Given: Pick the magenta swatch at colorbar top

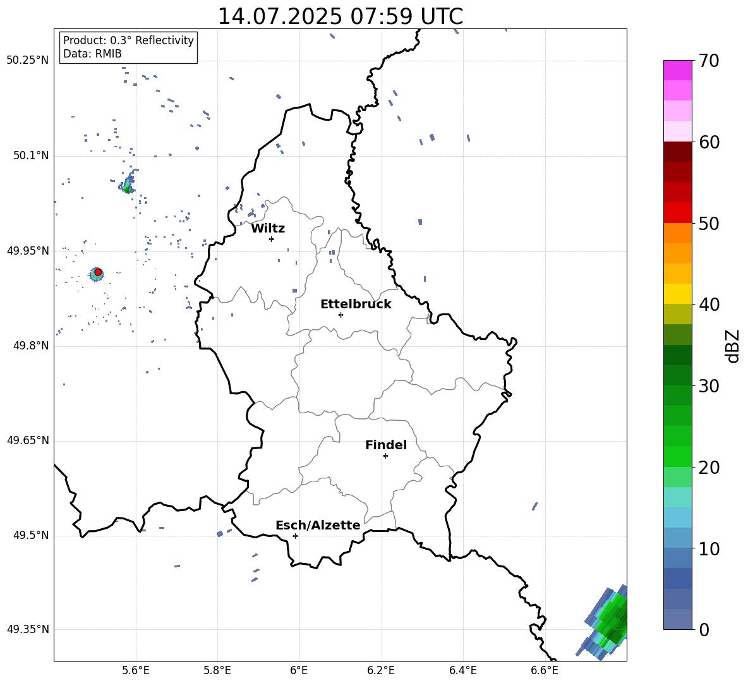Looking at the screenshot, I should click(677, 70).
